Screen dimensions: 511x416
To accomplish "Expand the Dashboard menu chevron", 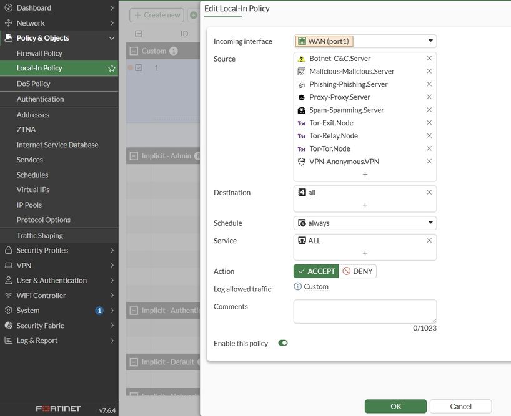I will point(112,7).
